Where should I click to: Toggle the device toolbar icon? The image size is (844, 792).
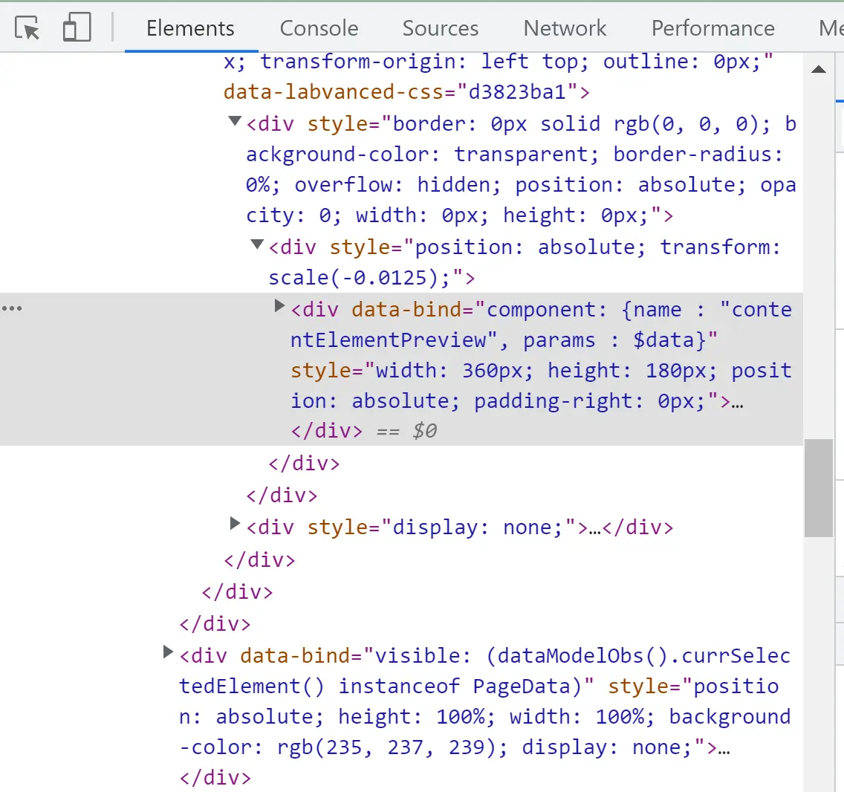[x=77, y=28]
